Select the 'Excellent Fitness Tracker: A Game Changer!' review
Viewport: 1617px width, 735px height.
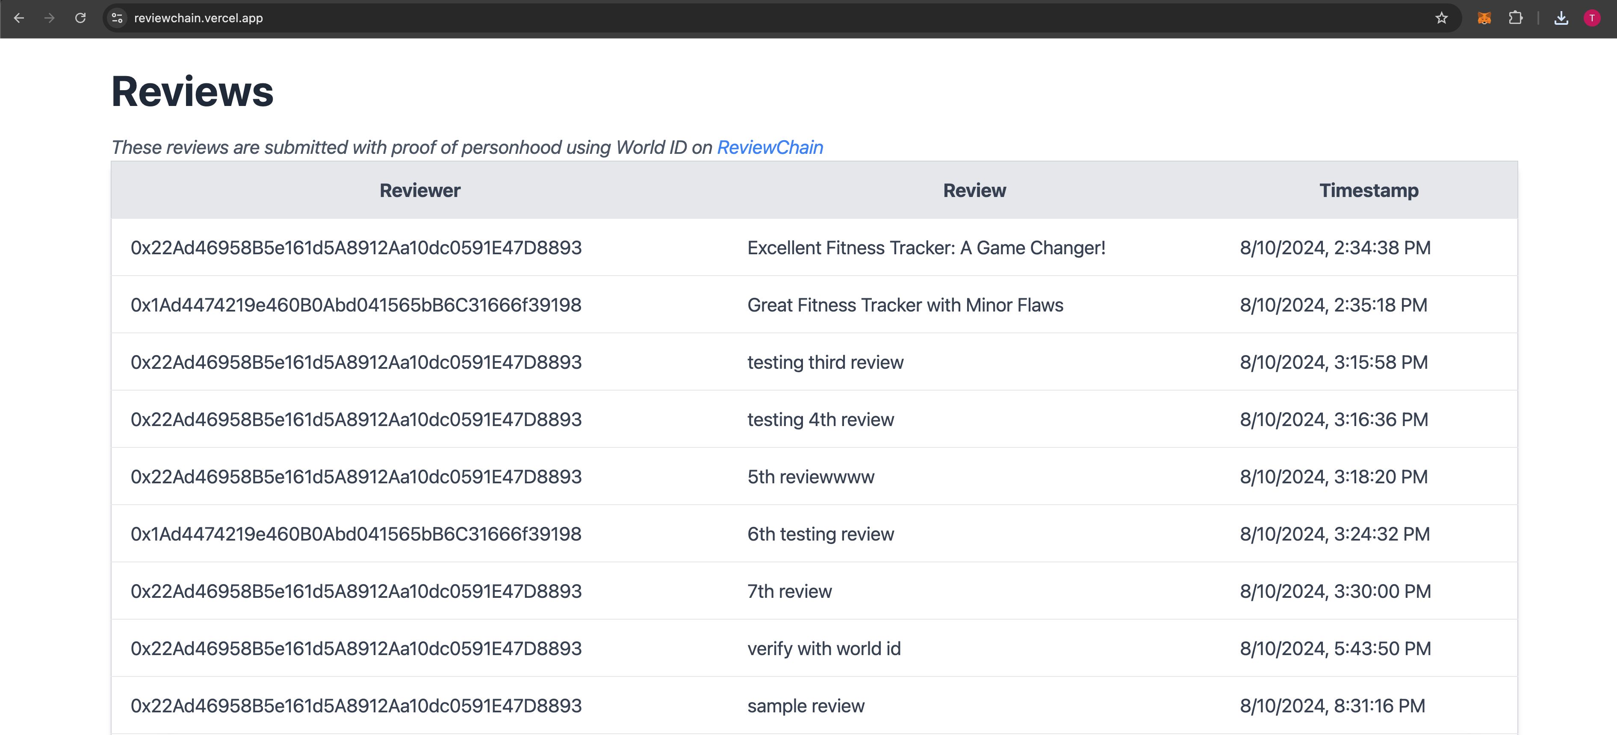pyautogui.click(x=926, y=248)
